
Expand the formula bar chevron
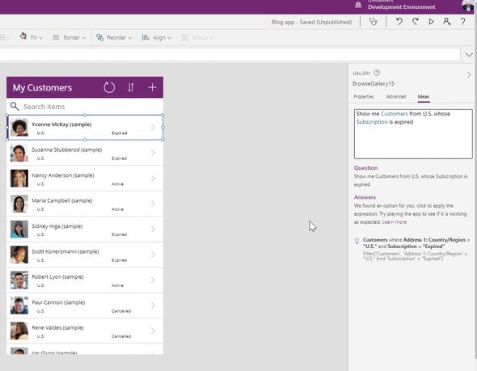469,55
